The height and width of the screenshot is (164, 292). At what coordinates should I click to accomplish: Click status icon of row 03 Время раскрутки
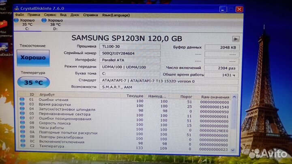point(22,104)
